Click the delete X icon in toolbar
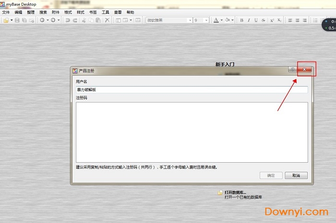 pyautogui.click(x=107, y=20)
